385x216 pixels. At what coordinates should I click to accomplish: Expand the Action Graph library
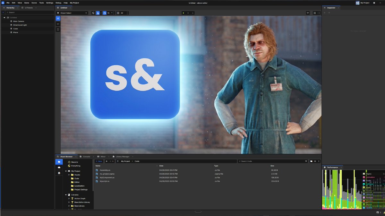coord(69,198)
